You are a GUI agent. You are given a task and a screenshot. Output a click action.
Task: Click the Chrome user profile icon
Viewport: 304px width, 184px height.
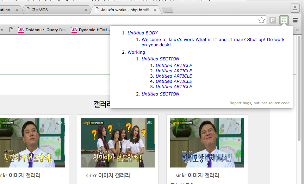pyautogui.click(x=295, y=8)
